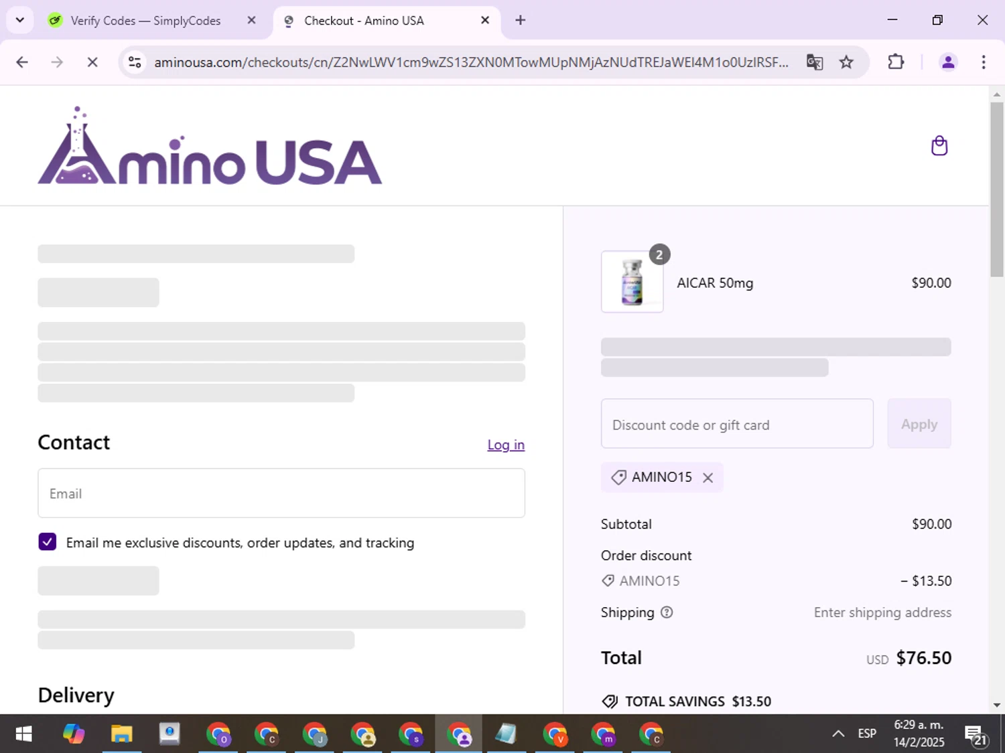Click the AICAR 50mg product thumbnail

coord(632,282)
